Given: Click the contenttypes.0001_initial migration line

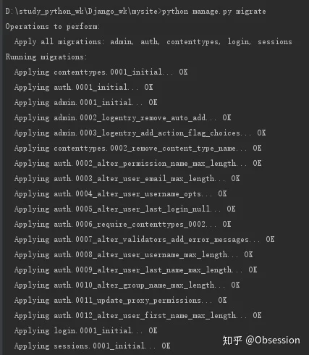Looking at the screenshot, I should [x=101, y=72].
